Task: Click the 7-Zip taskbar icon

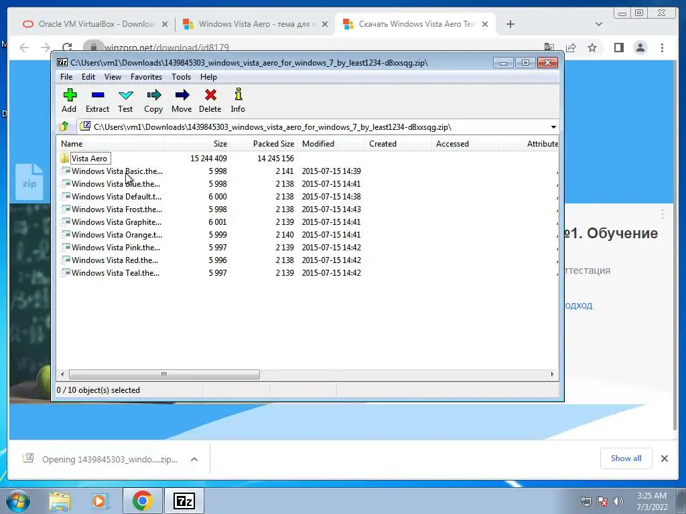Action: click(x=184, y=501)
